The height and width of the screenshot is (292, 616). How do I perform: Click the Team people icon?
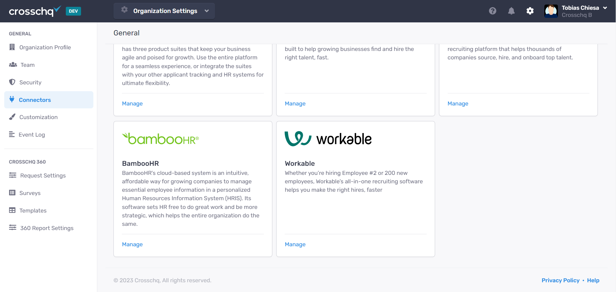[13, 65]
